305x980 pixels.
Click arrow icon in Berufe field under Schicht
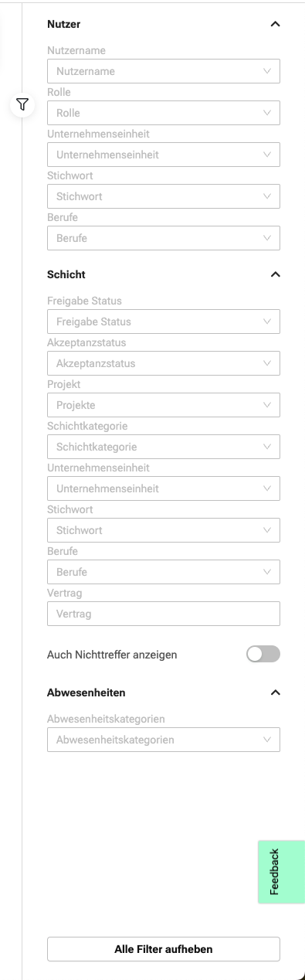point(267,572)
